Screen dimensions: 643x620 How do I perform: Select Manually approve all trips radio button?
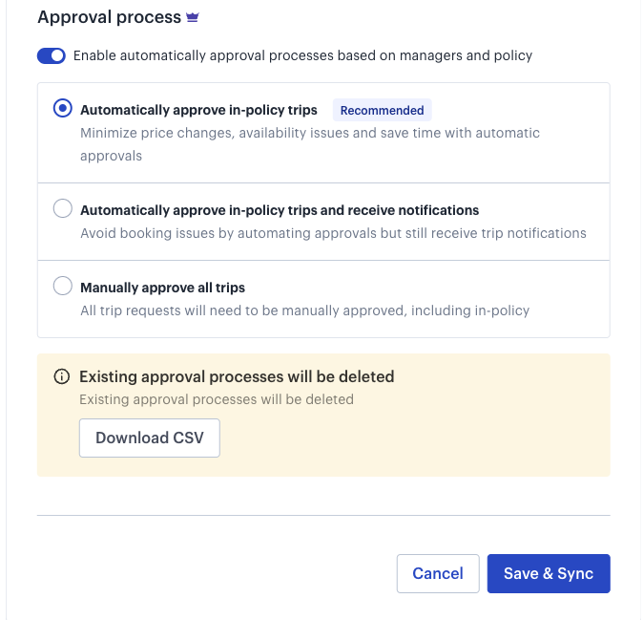pyautogui.click(x=63, y=286)
